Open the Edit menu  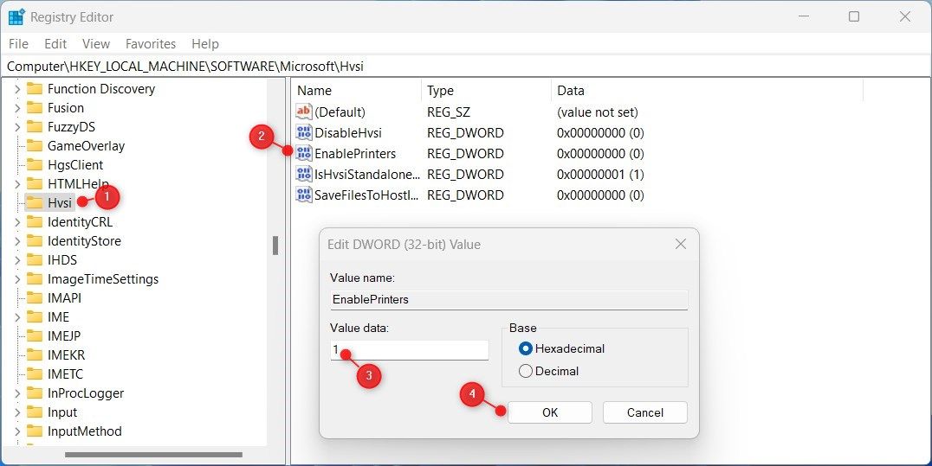(x=55, y=44)
